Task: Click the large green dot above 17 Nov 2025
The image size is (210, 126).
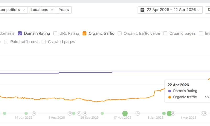Action: click(x=125, y=113)
